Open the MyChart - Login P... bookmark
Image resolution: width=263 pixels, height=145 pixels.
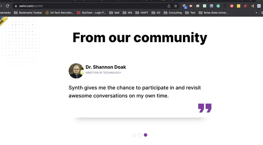[x=91, y=13]
